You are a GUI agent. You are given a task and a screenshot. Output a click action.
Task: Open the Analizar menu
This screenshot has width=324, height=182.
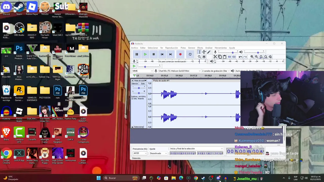point(209,48)
